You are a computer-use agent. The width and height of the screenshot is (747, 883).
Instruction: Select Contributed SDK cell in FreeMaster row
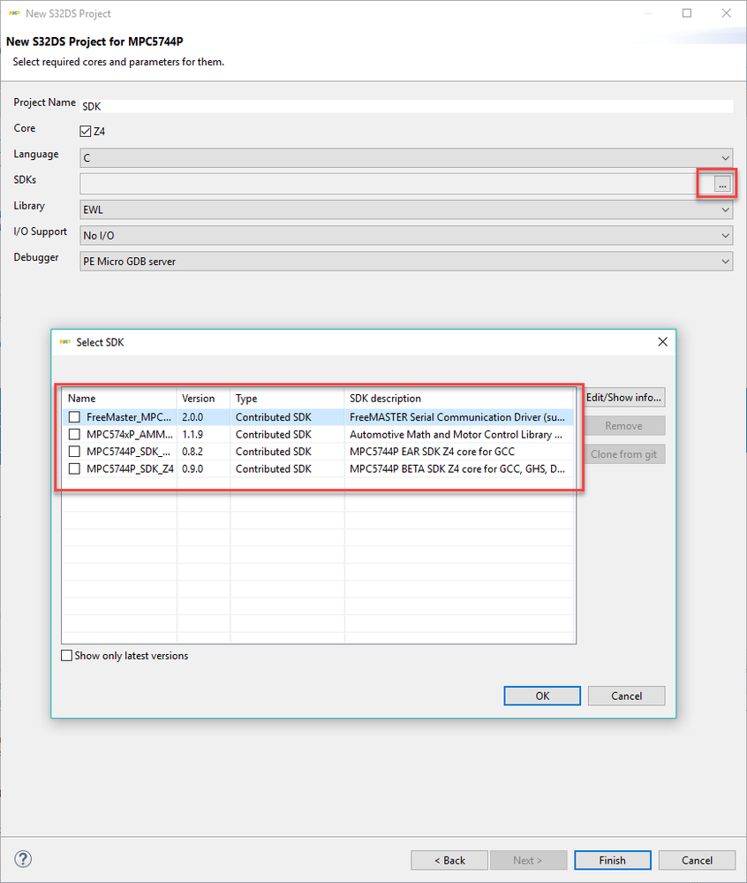pyautogui.click(x=274, y=417)
